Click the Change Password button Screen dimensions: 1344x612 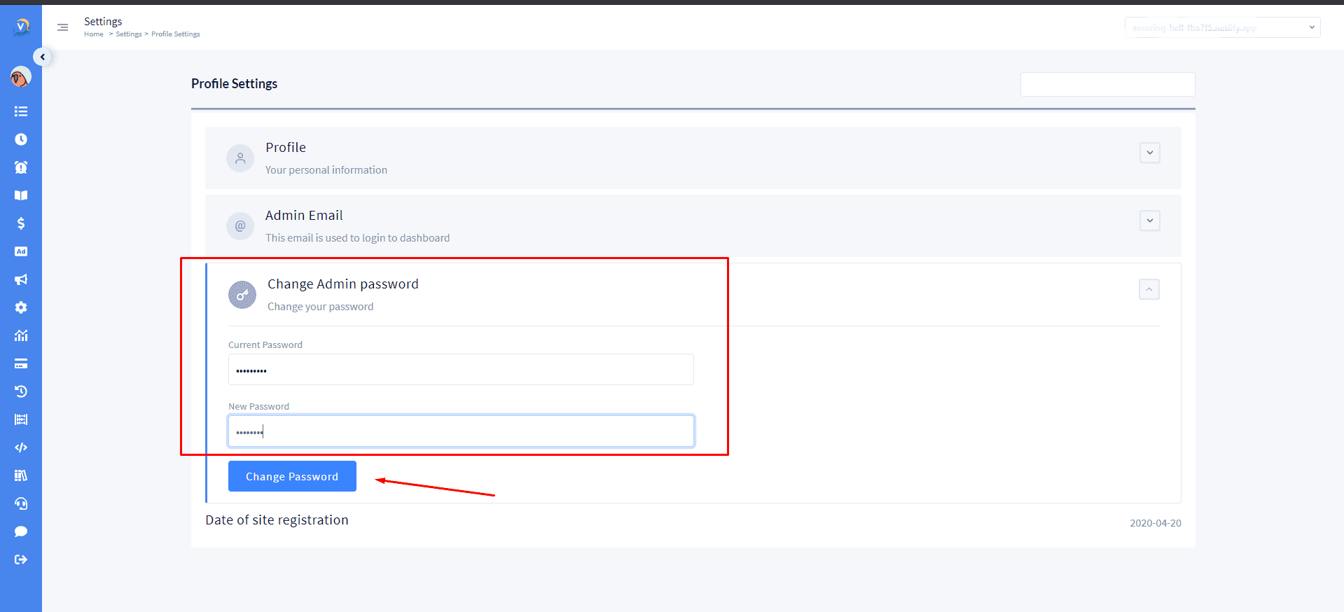click(x=292, y=476)
